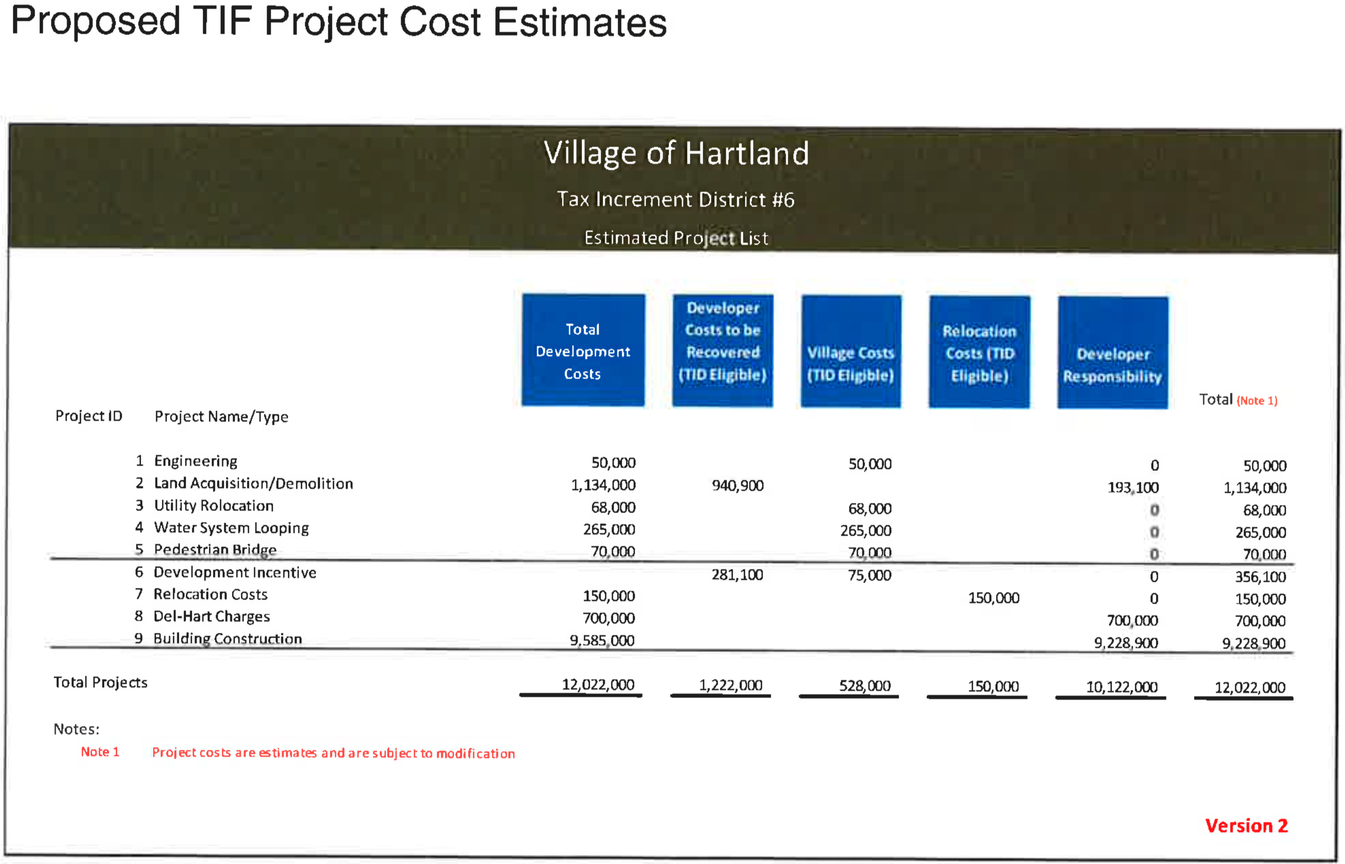Click Village Costs (TID Eligible) header
1345x864 pixels.
tap(850, 352)
